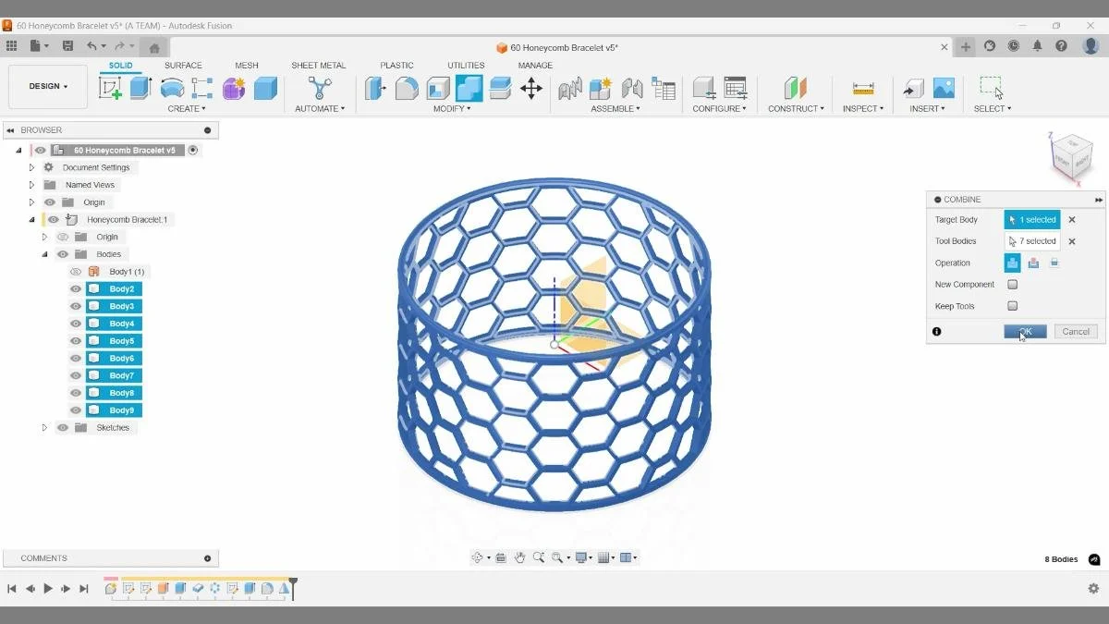Select the Press Pull tool
Screen dimensions: 1109x624
375,88
